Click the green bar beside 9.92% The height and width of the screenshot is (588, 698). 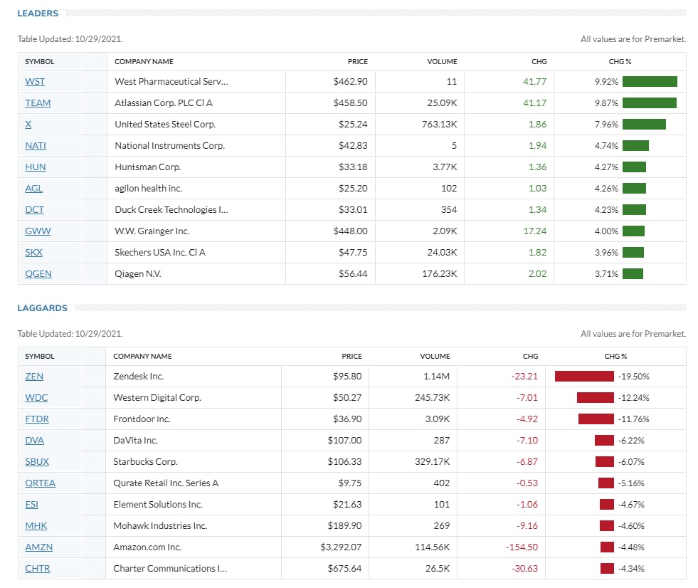[650, 82]
